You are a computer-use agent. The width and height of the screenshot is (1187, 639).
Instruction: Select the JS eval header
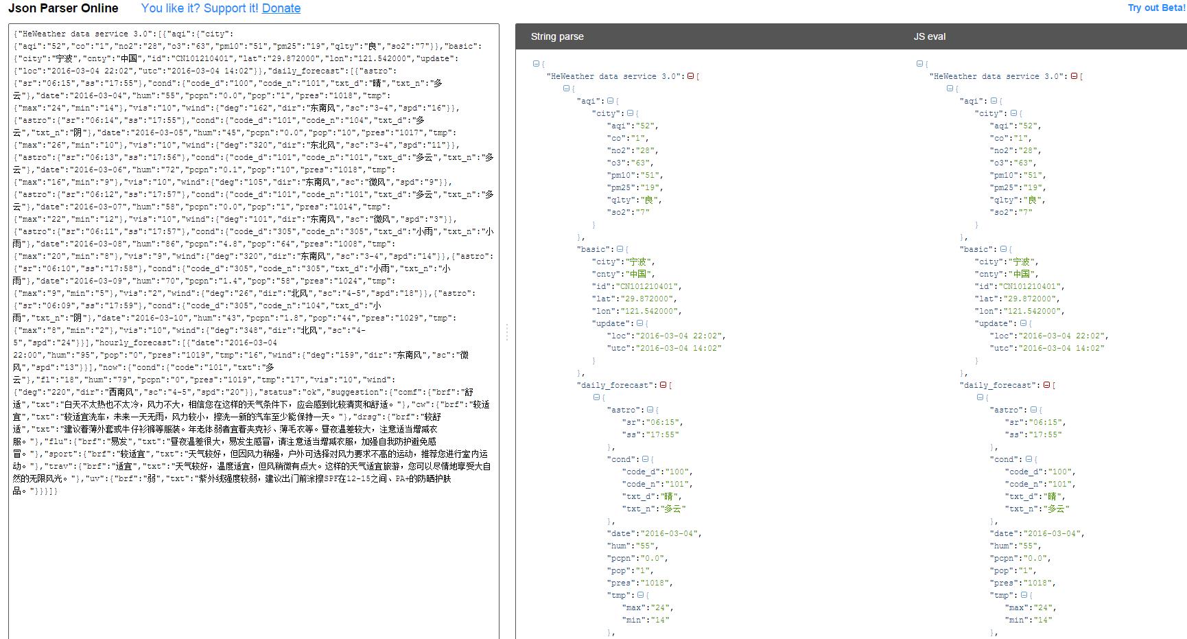[929, 36]
